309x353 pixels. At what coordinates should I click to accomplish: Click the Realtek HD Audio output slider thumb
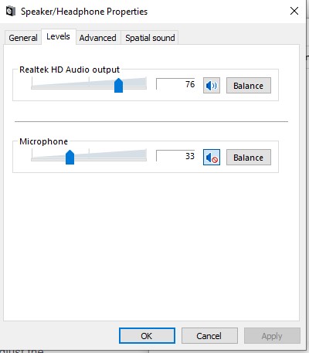(118, 85)
